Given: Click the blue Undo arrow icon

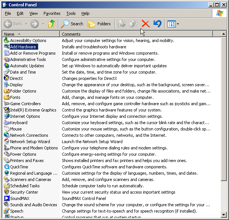Looking at the screenshot, I should pos(157,24).
